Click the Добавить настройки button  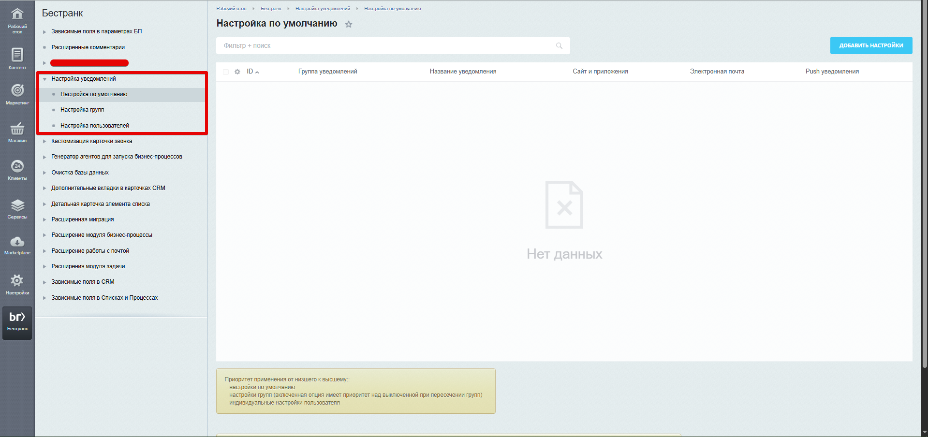(x=871, y=45)
